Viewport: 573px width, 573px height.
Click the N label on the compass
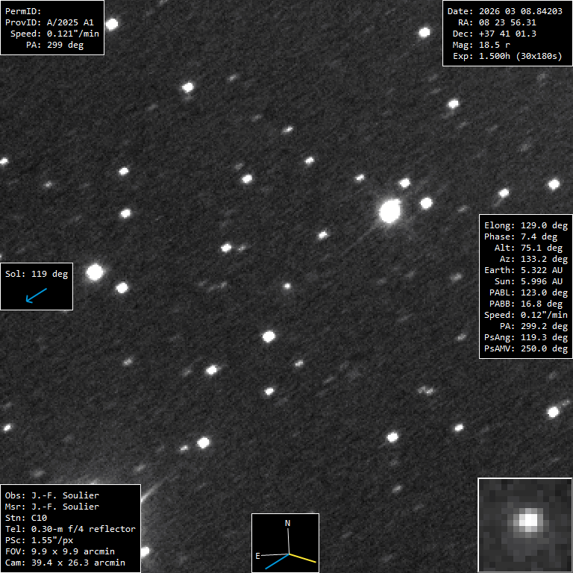[288, 523]
